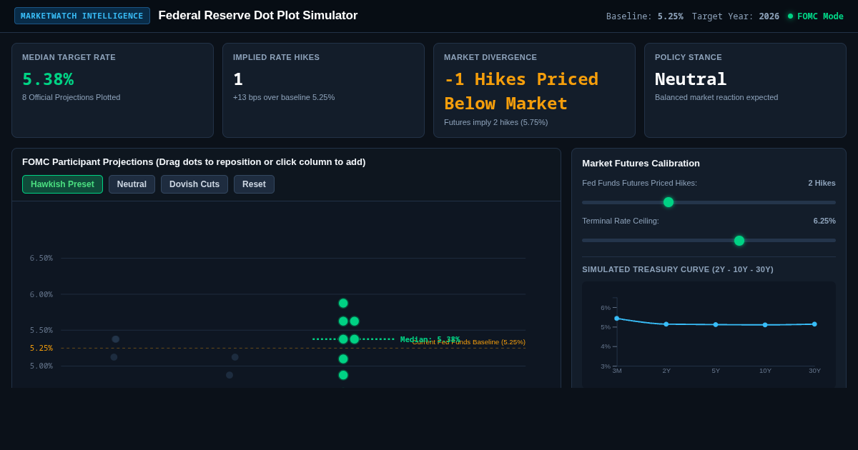Image resolution: width=858 pixels, height=450 pixels.
Task: Apply the Hawkish Preset button
Action: (x=62, y=184)
